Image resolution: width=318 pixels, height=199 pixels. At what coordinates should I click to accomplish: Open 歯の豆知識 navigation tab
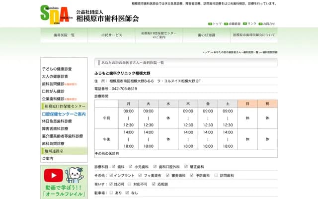pos(206,35)
